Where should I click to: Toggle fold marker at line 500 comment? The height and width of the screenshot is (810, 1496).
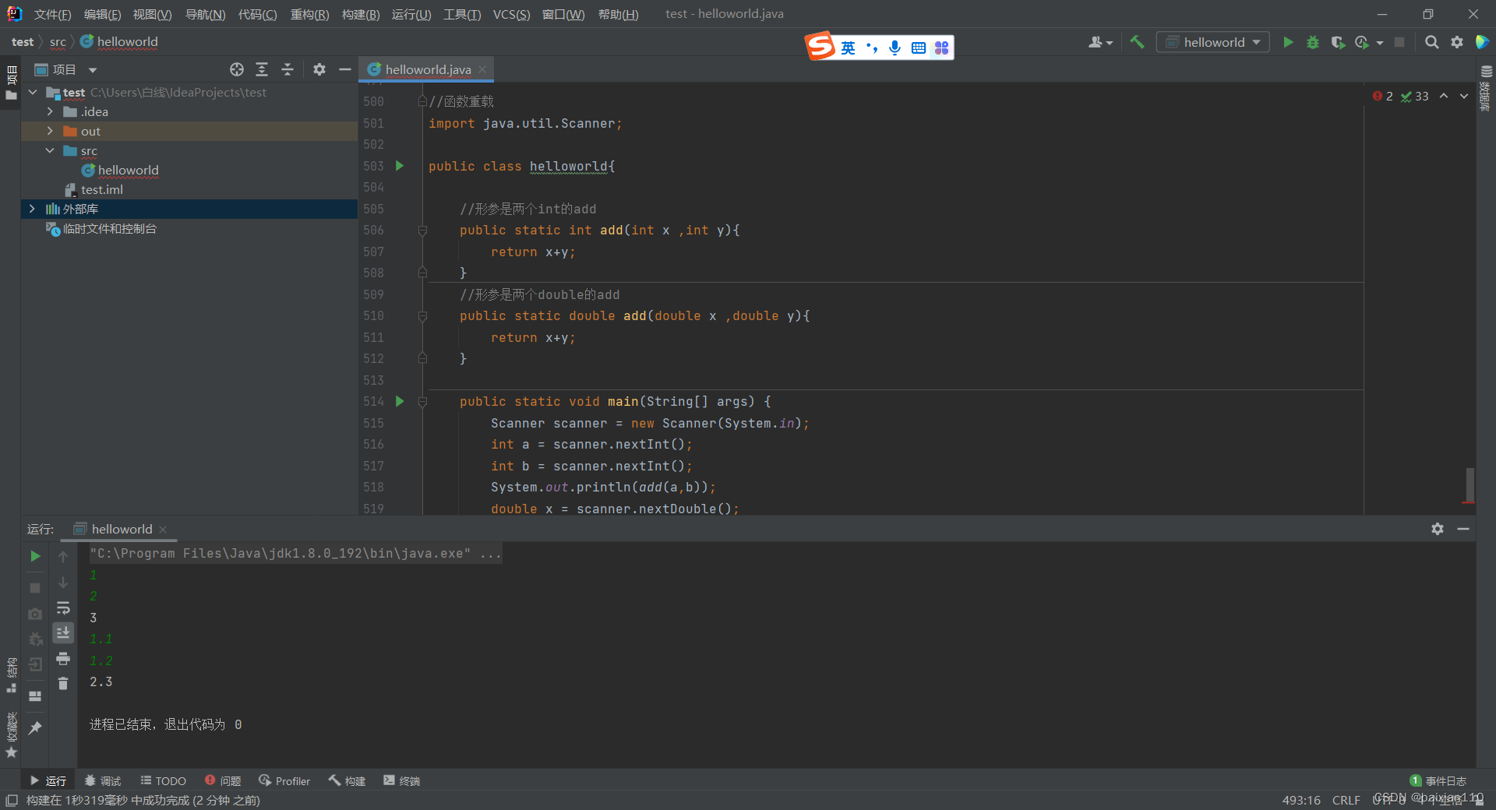(422, 101)
